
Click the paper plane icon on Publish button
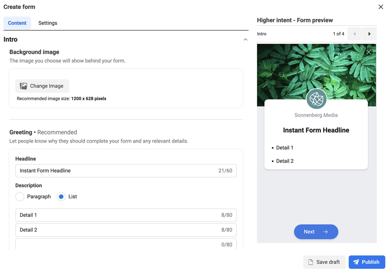tap(356, 262)
